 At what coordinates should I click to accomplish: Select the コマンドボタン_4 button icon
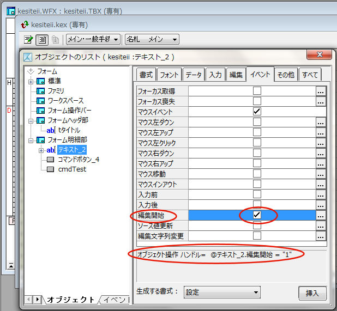[x=51, y=160]
